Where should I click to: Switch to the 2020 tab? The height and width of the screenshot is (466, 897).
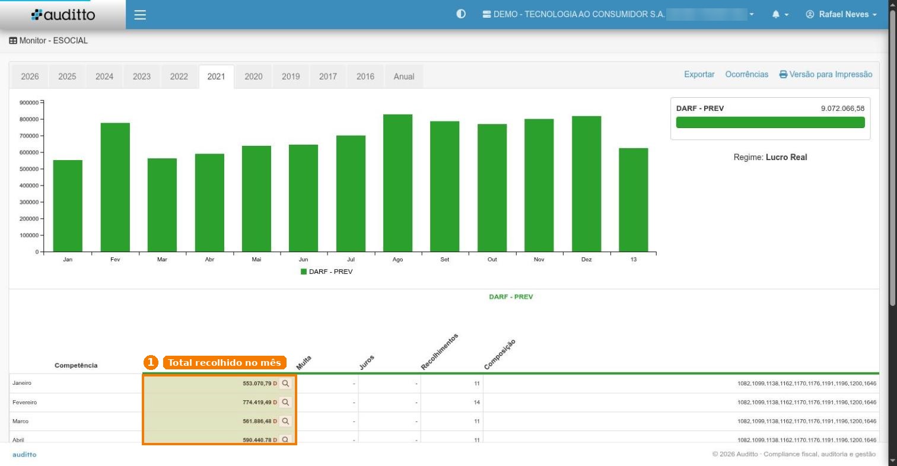[x=253, y=76]
